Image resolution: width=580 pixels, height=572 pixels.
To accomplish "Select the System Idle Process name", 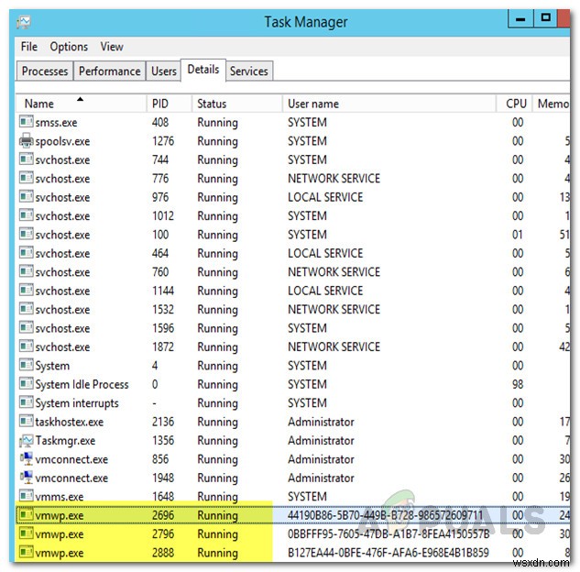I will [82, 384].
